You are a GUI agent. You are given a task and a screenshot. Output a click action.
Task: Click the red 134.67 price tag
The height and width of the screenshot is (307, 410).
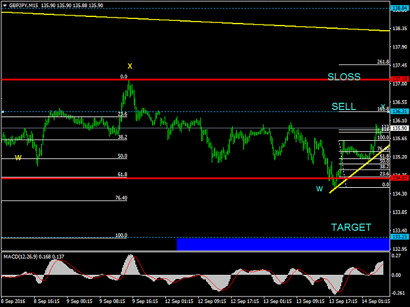[x=400, y=178]
